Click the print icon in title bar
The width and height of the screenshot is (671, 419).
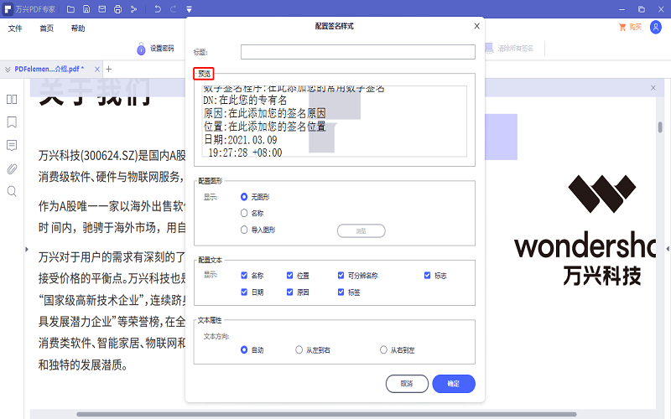[117, 9]
